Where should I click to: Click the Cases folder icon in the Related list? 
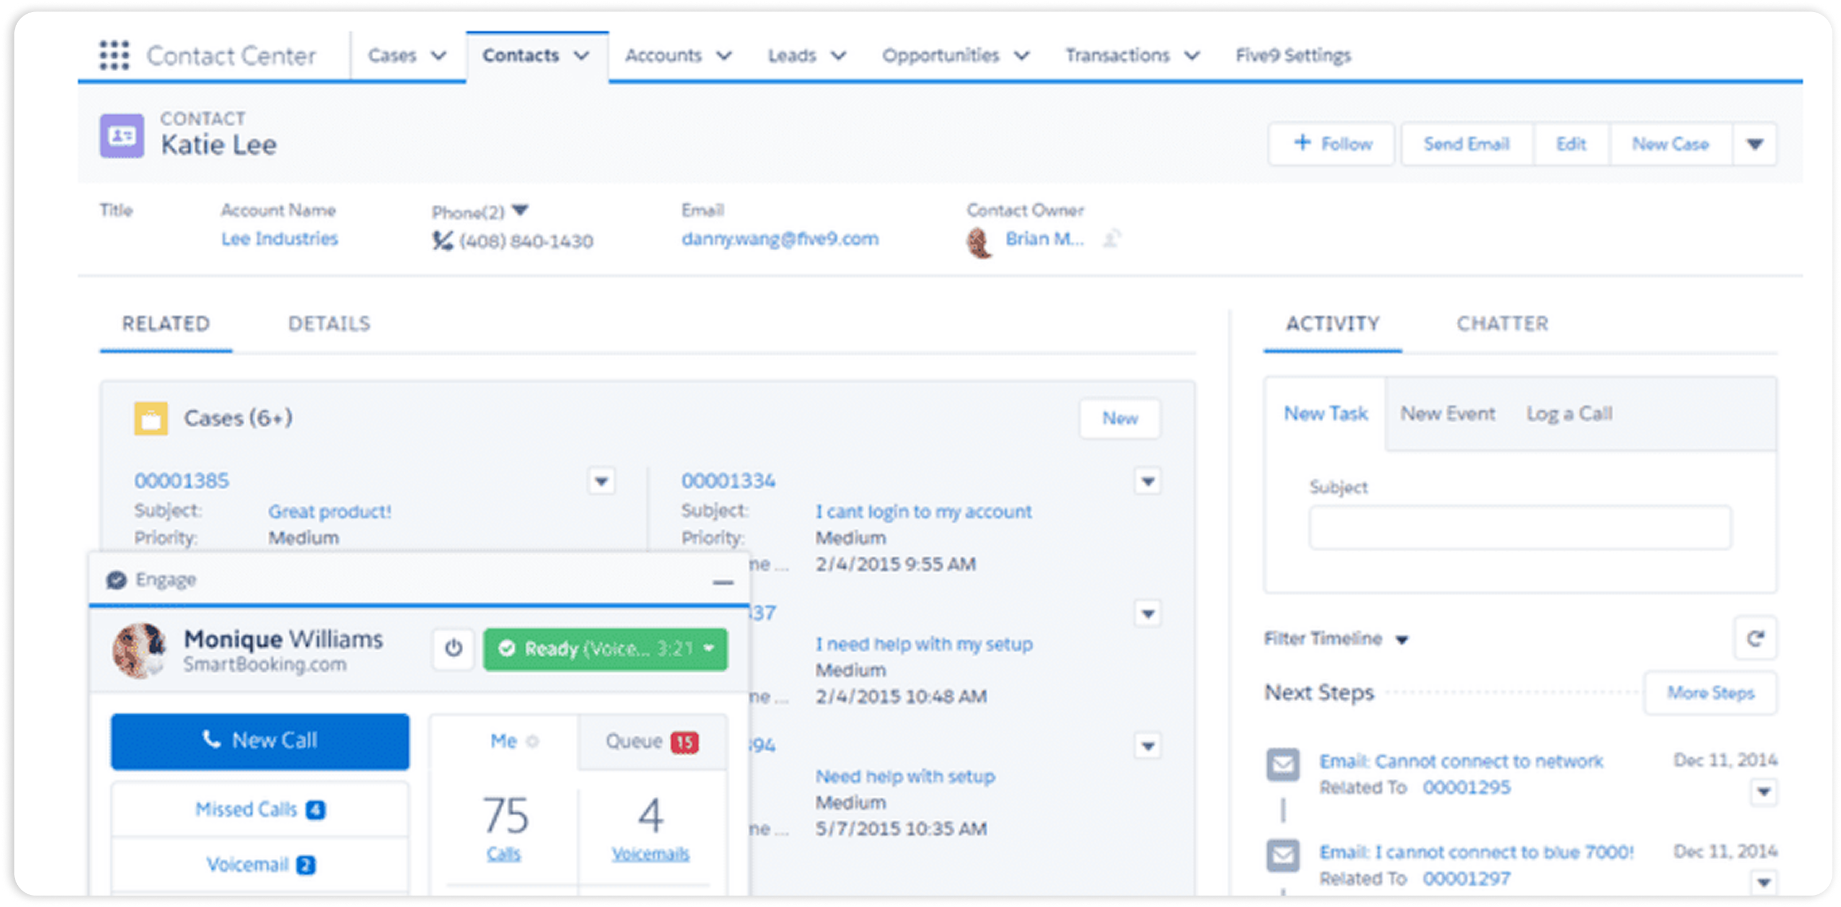point(151,419)
